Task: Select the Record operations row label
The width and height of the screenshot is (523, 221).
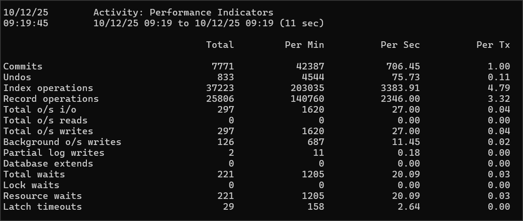Action: pos(51,99)
